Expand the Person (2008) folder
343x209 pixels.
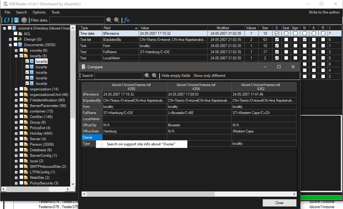(16, 144)
